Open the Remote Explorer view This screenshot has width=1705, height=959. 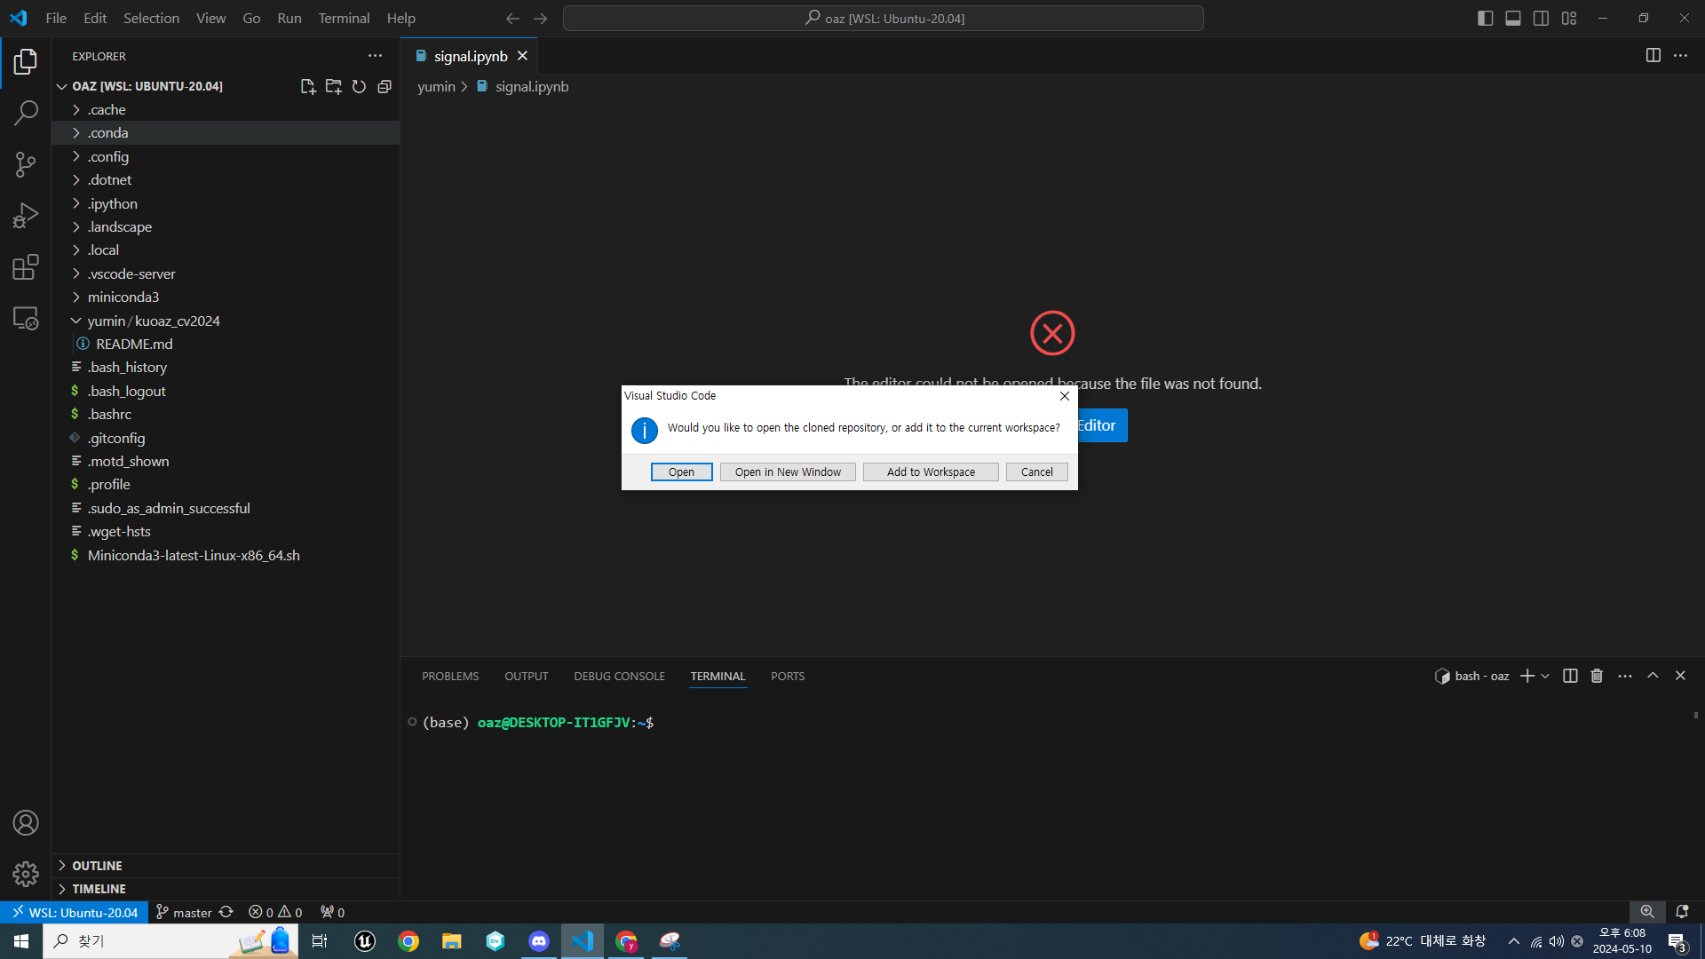click(x=26, y=319)
